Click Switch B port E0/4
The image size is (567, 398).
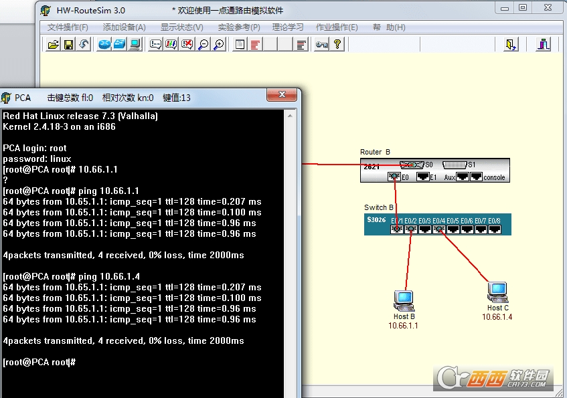[x=439, y=229]
